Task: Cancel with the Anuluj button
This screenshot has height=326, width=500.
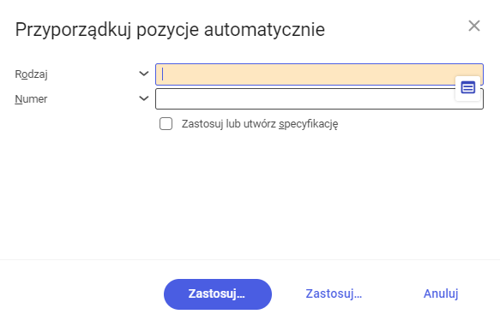Action: (x=441, y=293)
